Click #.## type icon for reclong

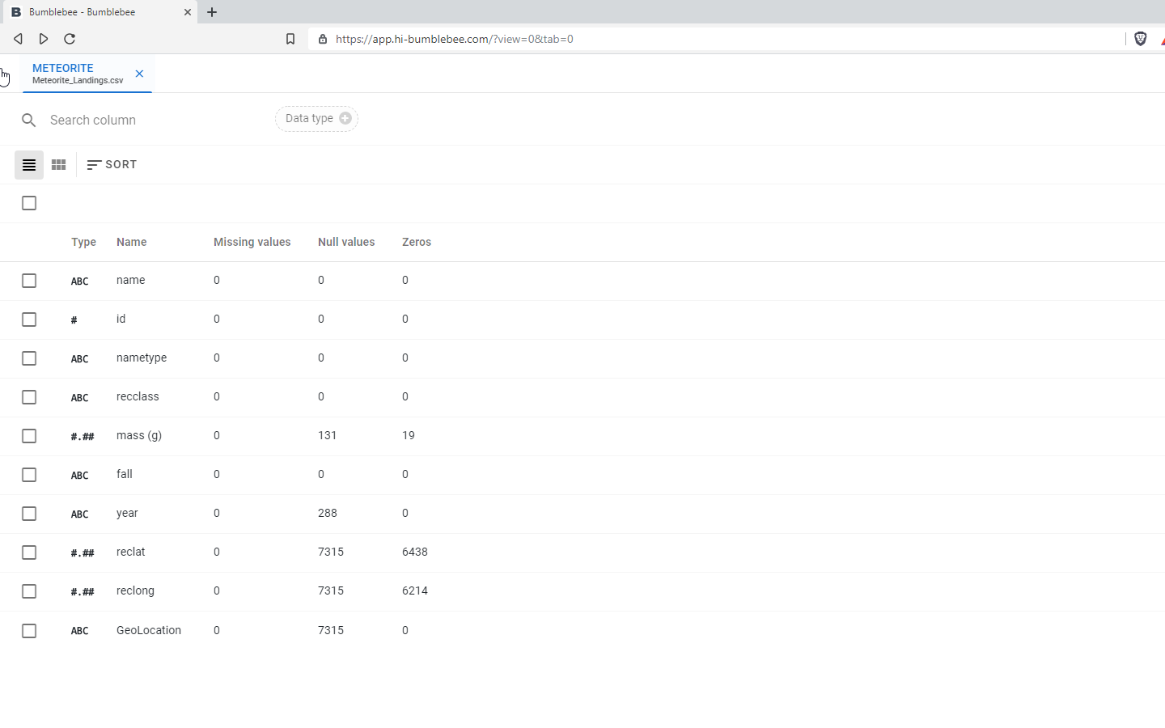[83, 592]
